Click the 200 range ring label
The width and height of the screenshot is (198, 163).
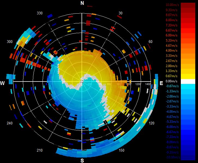point(89,84)
